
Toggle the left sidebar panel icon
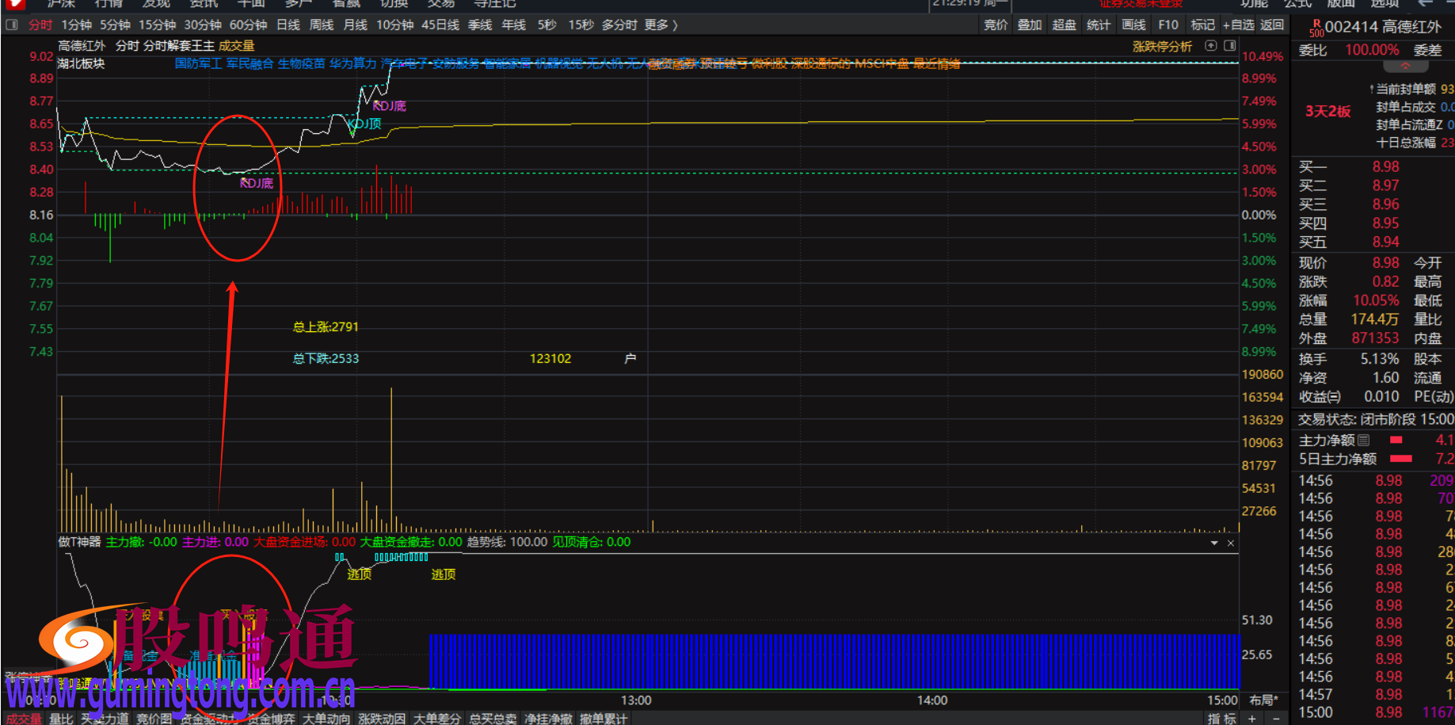pos(11,25)
